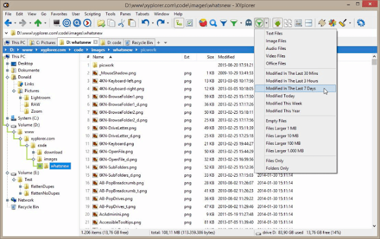Viewport: 380px width, 239px height.
Task: Click the blue funnel filter icon
Action: [x=223, y=23]
